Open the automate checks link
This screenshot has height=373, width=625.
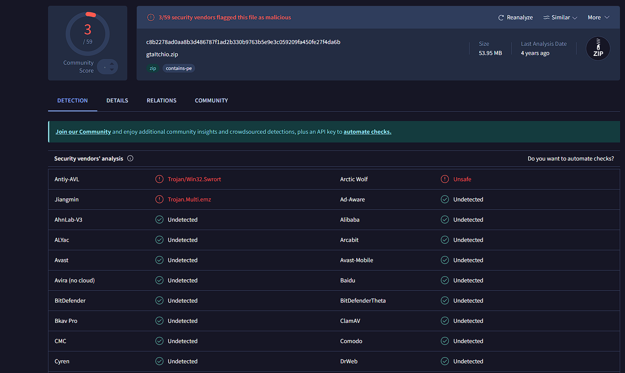[367, 132]
